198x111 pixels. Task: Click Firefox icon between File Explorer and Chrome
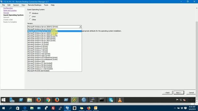point(38,100)
